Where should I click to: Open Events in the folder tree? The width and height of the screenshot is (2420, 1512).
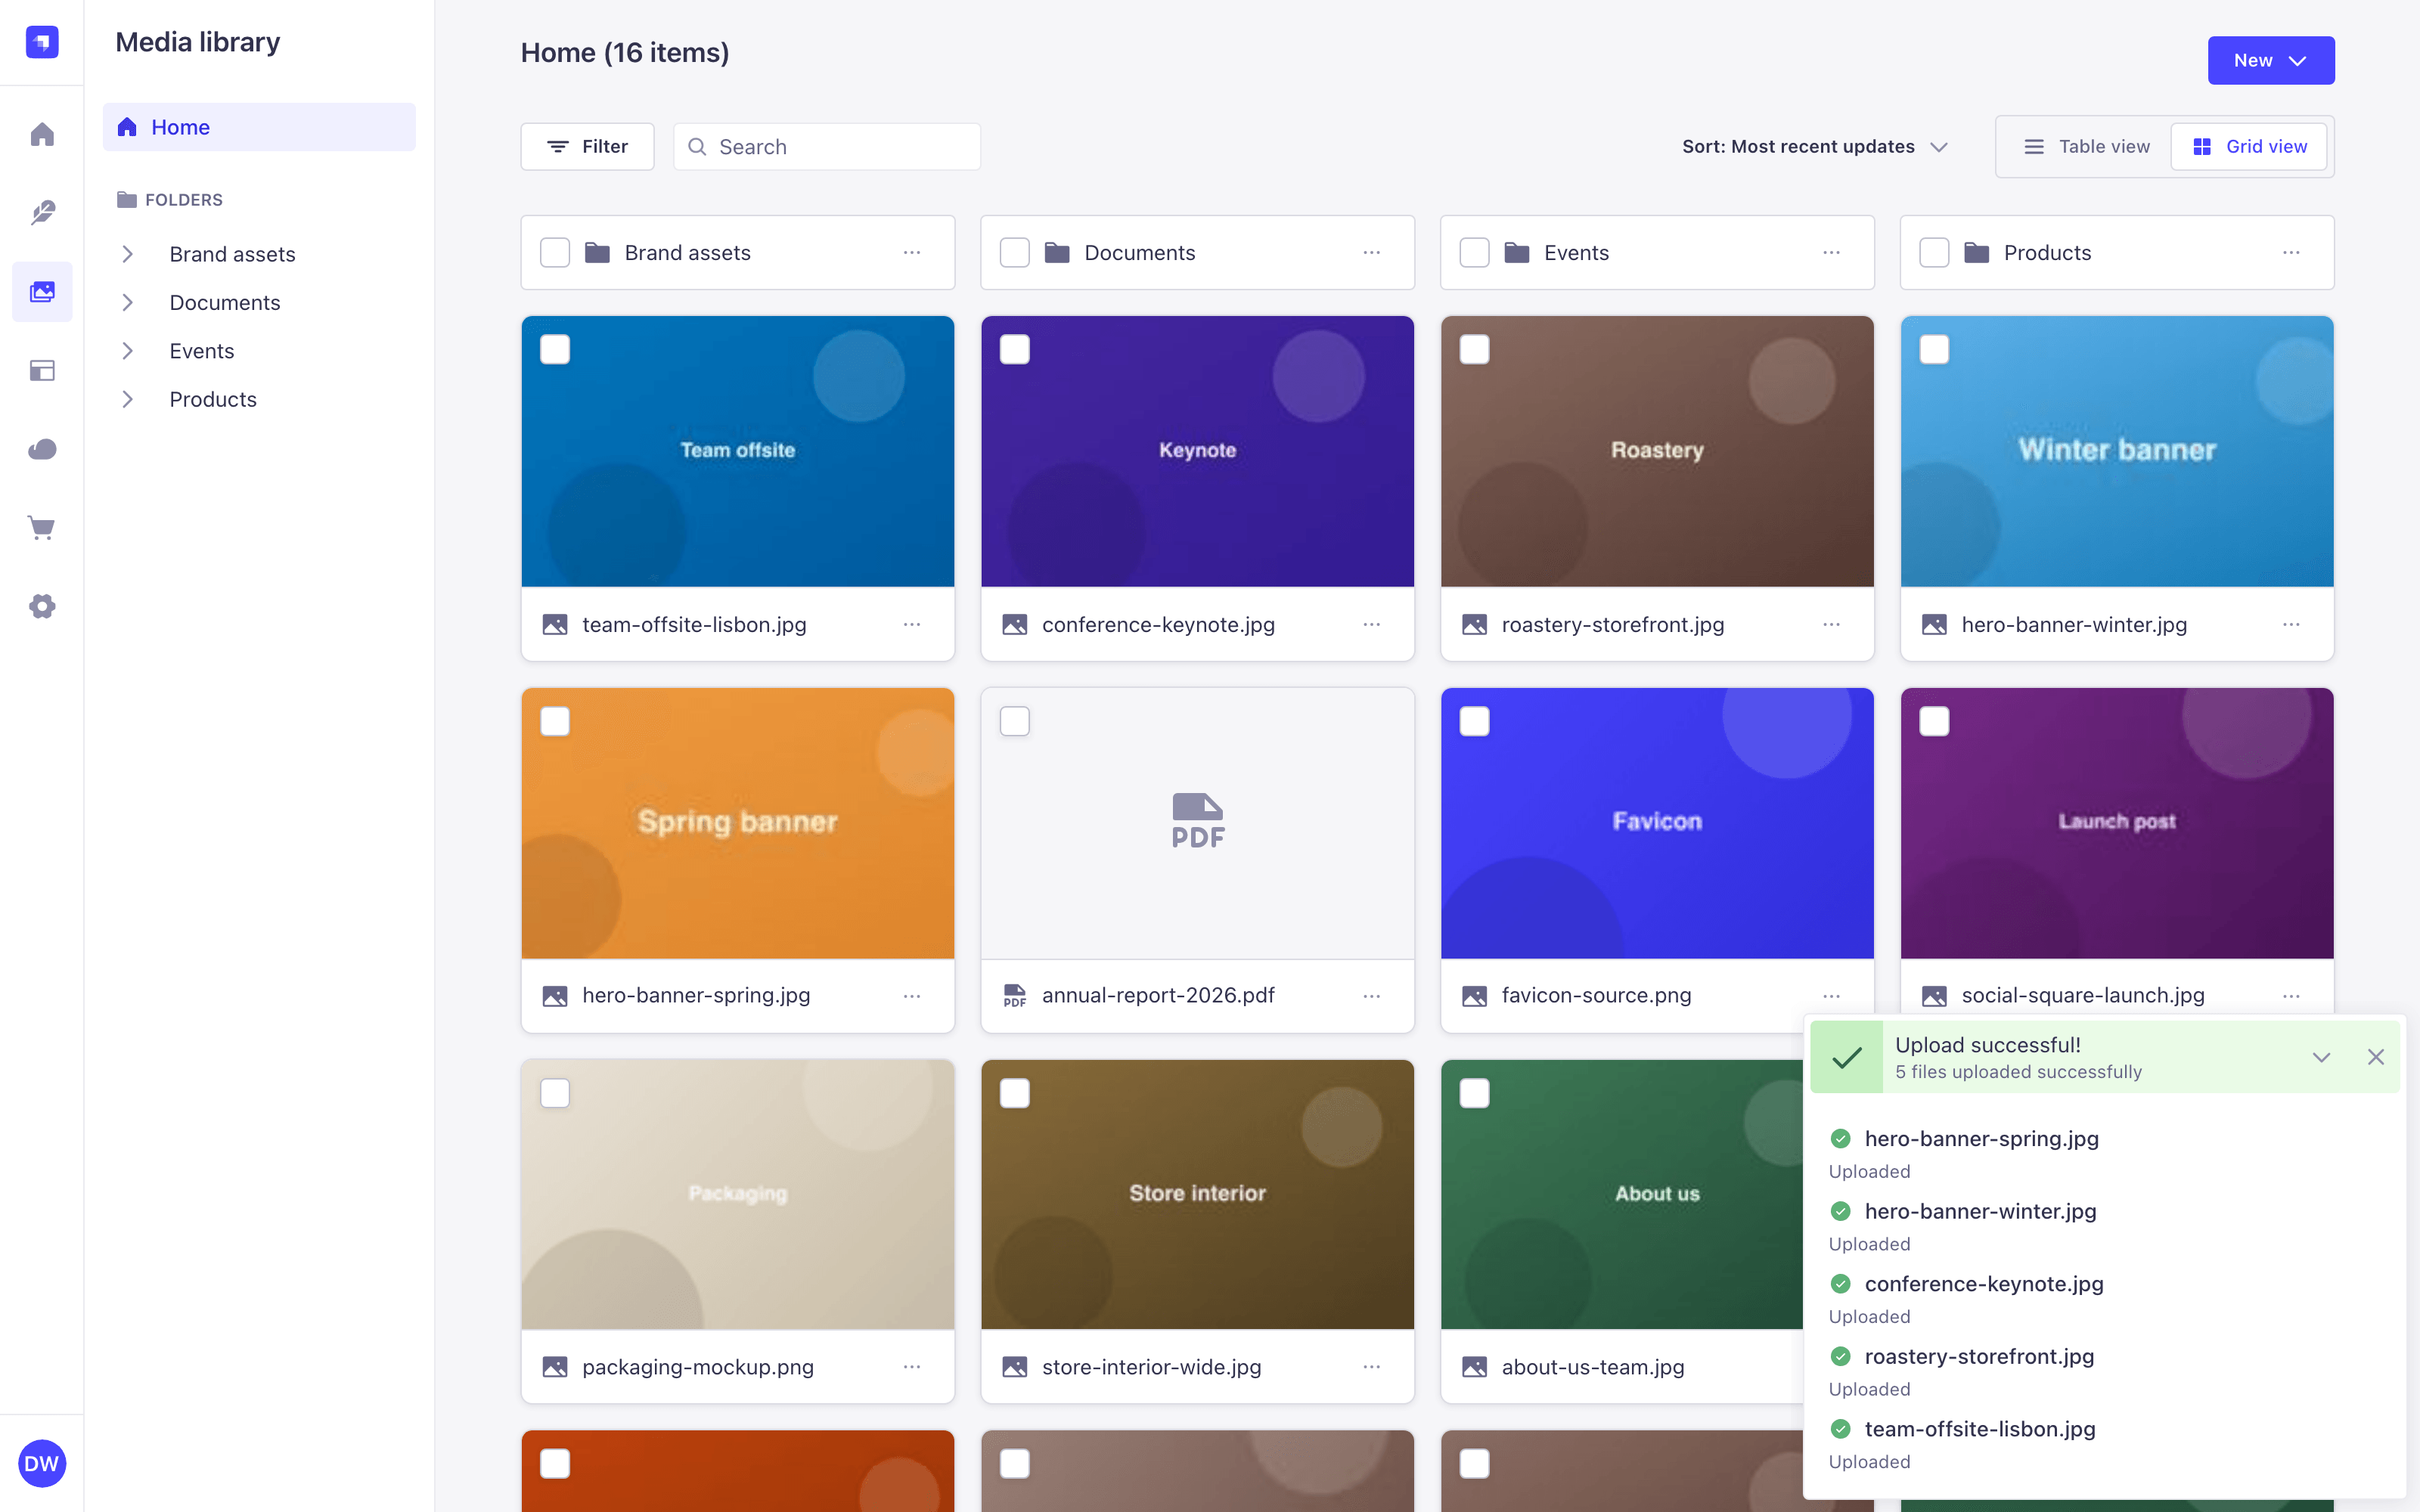pyautogui.click(x=202, y=351)
